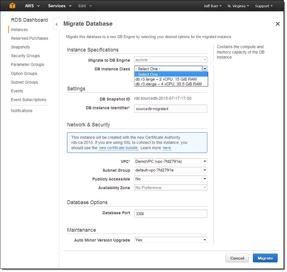Open the Services menu
This screenshot has width=287, height=272.
60,6
